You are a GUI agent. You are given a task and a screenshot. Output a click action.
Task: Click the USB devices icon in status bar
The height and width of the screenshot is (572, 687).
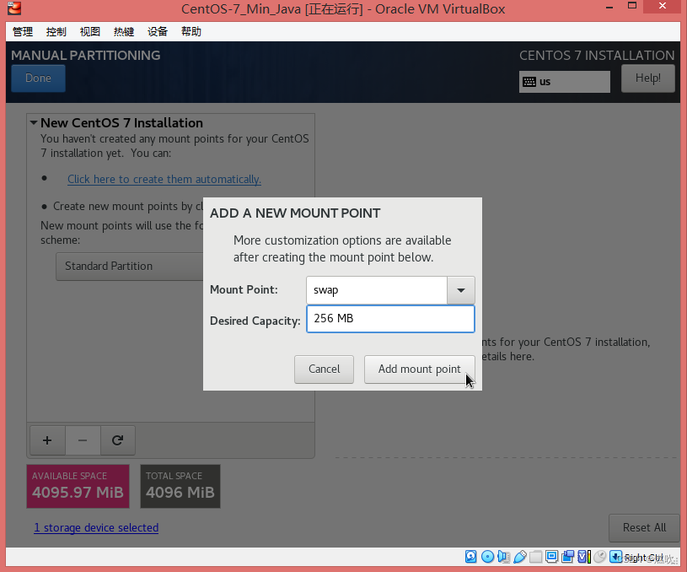tap(519, 557)
